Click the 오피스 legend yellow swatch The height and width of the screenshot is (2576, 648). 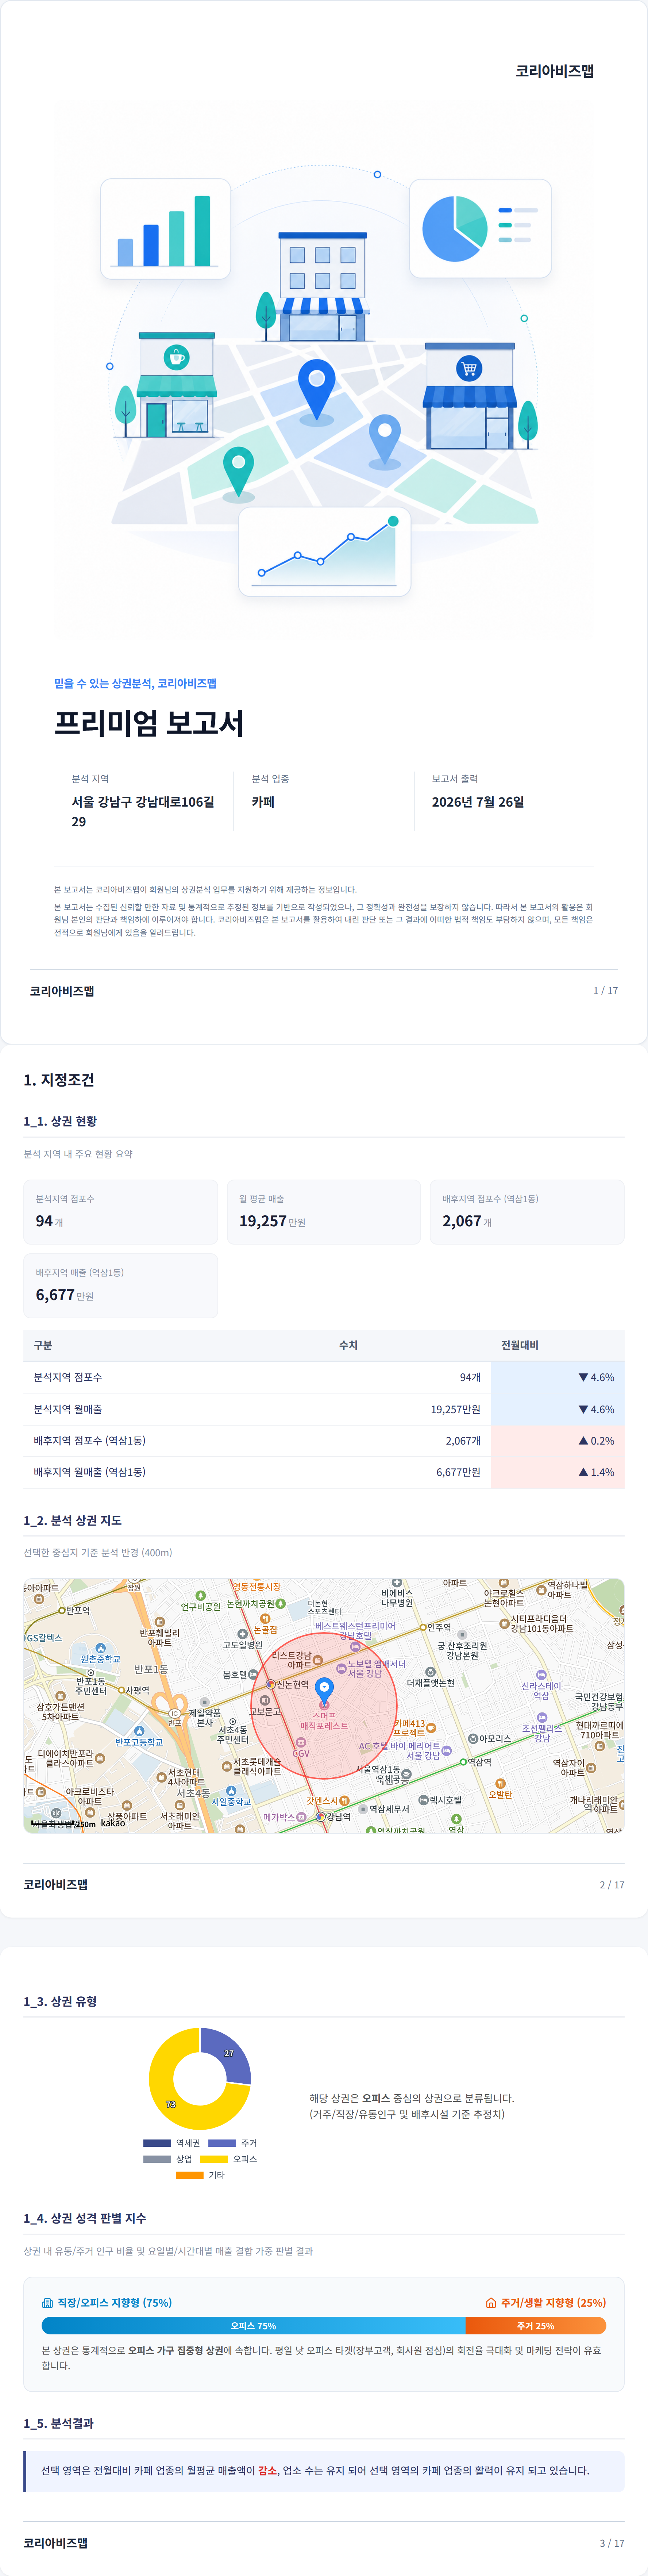pos(214,2159)
